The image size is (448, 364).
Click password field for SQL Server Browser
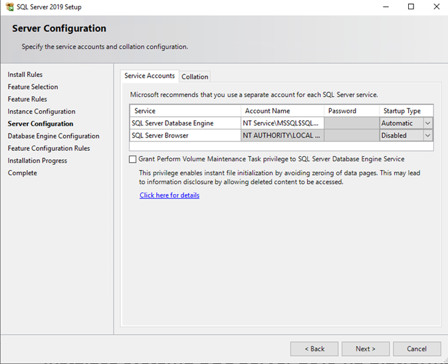[352, 136]
